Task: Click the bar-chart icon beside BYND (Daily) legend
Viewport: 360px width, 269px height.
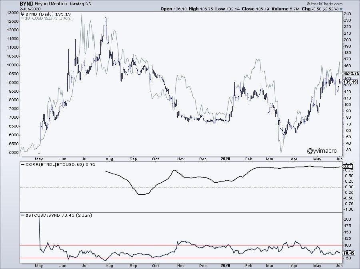Action: [x=23, y=14]
